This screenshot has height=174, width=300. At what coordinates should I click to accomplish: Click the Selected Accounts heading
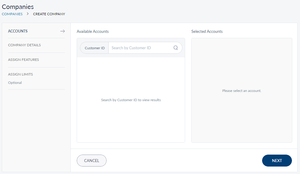207,31
